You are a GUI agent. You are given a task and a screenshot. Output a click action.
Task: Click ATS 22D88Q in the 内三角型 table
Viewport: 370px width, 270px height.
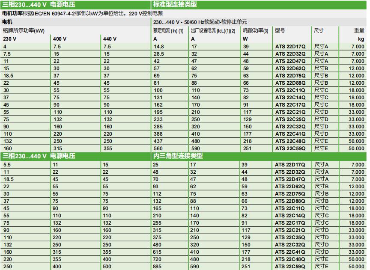(290, 202)
